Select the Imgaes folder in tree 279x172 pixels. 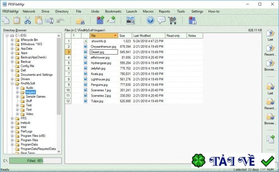pos(31,92)
